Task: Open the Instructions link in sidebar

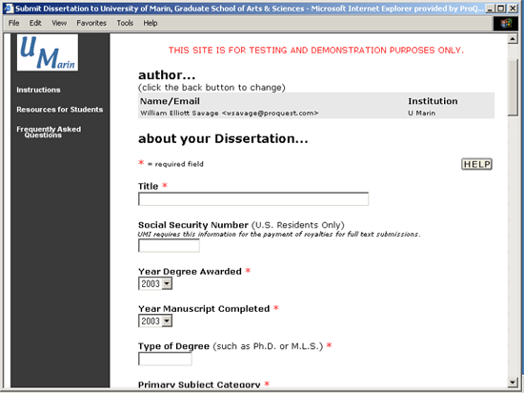Action: [38, 90]
